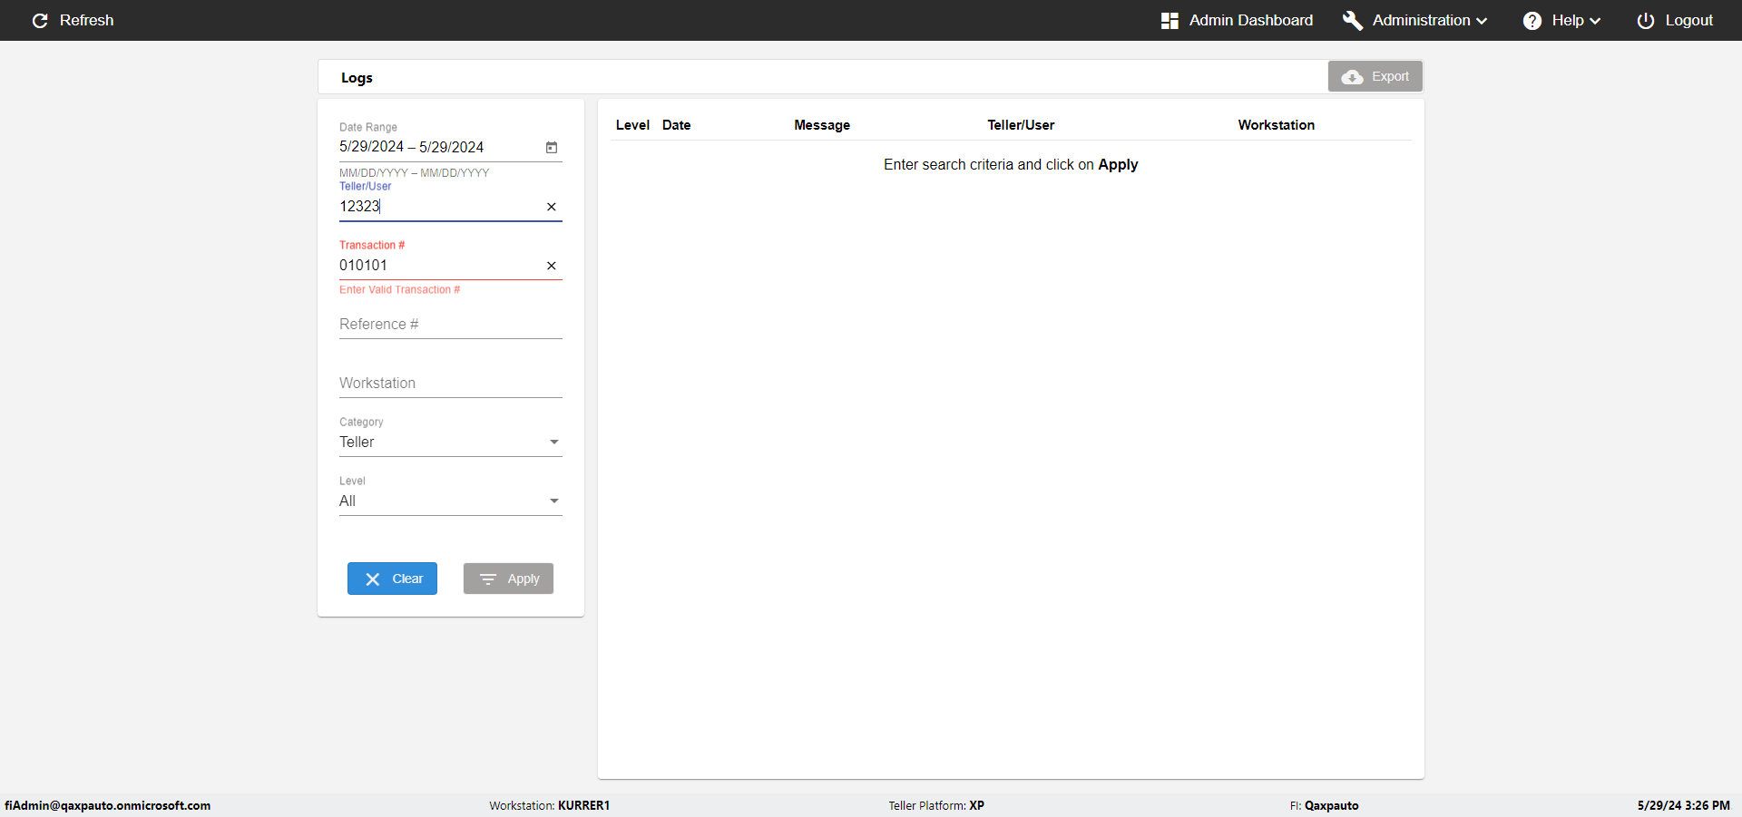
Task: Click the Administration wrench icon
Action: click(1353, 20)
